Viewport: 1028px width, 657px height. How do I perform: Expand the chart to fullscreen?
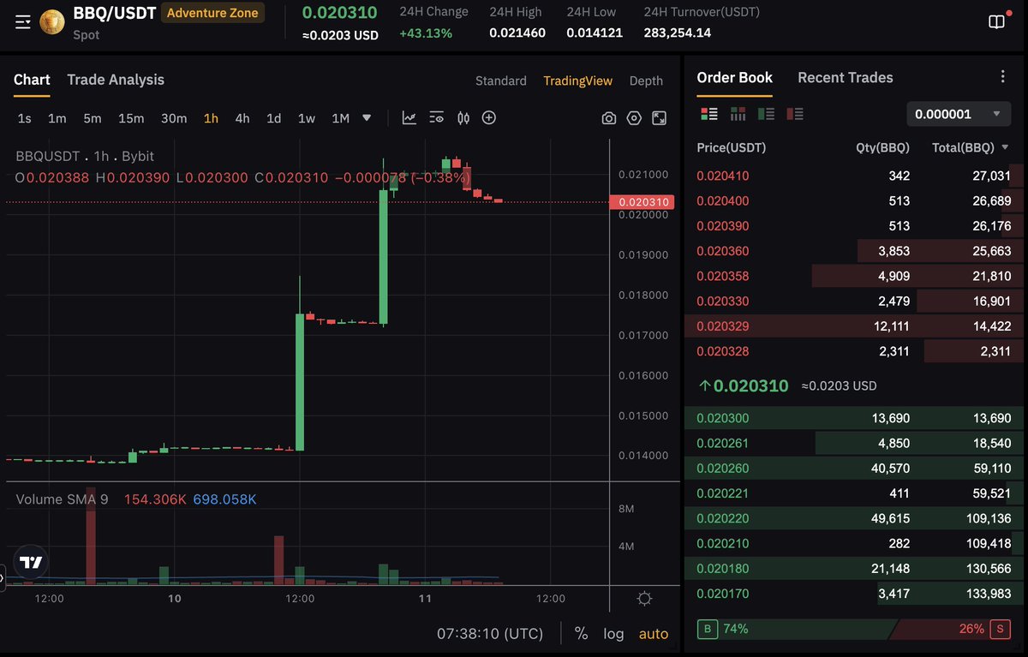659,118
